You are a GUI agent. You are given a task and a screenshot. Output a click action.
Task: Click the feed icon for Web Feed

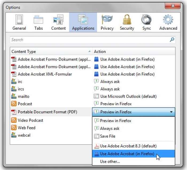(x=14, y=128)
